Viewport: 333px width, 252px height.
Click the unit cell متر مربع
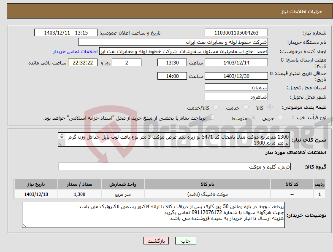click(123, 194)
